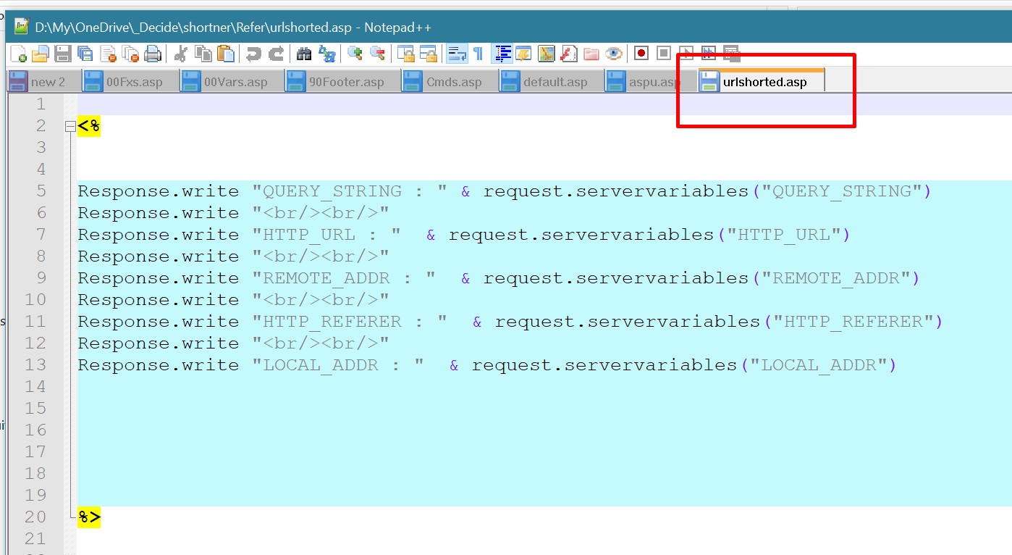Click the Zoom In magnifier icon
Image resolution: width=1012 pixels, height=555 pixels.
pos(355,54)
